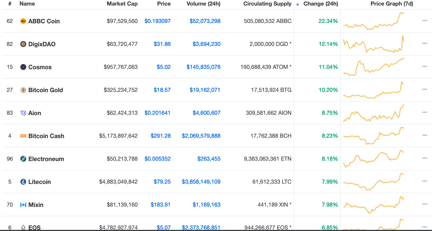432x231 pixels.
Task: Sort table by Price column header
Action: point(164,4)
